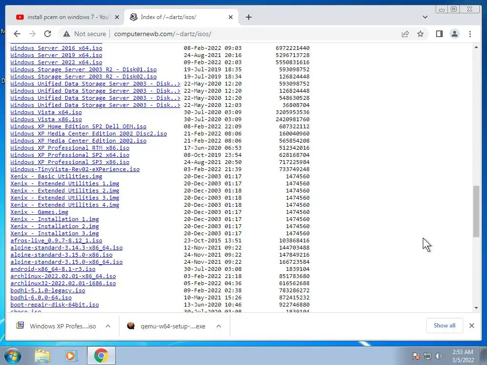Open the Windows Start menu
Screen dimensions: 487x365
tap(12, 355)
